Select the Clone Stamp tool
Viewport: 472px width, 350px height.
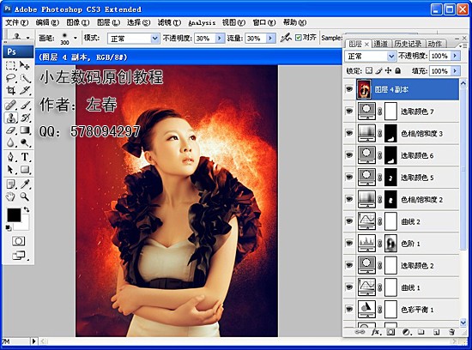point(11,118)
